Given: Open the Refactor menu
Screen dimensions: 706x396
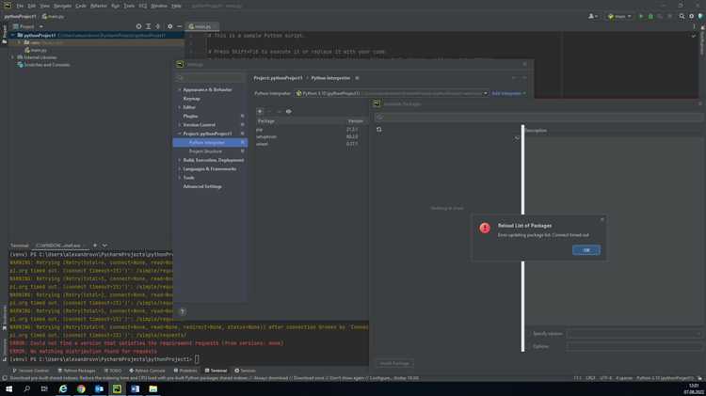Looking at the screenshot, I should point(99,6).
